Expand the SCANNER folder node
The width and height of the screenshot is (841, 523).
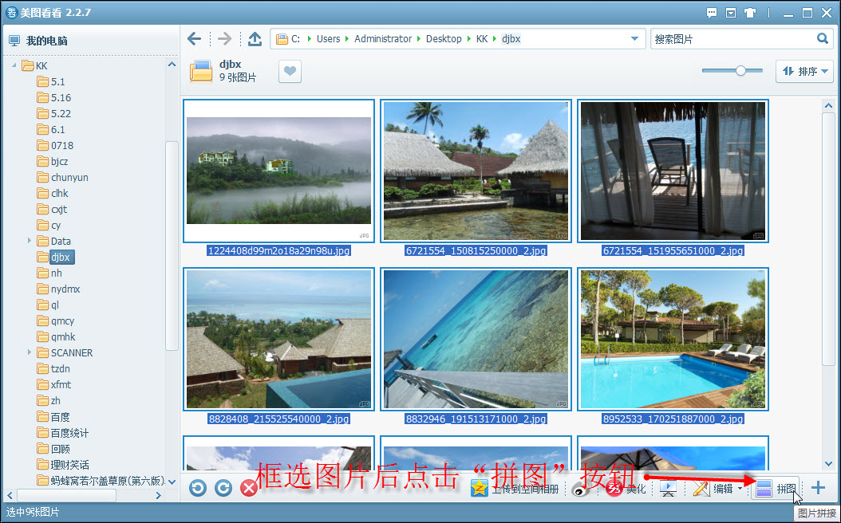(29, 352)
